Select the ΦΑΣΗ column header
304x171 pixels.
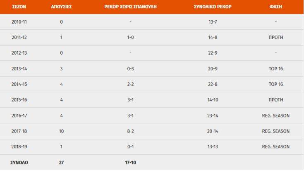[x=275, y=7]
